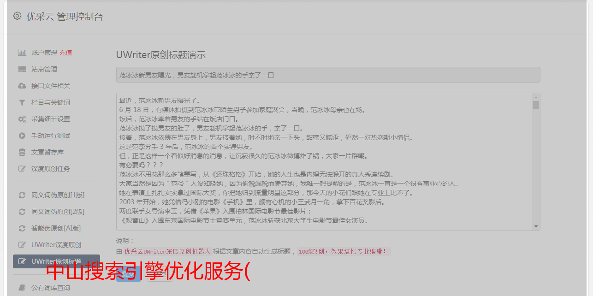The height and width of the screenshot is (296, 593).
Task: Click the refresh icon beside 同义词伪原创[2版]
Action: [22, 212]
